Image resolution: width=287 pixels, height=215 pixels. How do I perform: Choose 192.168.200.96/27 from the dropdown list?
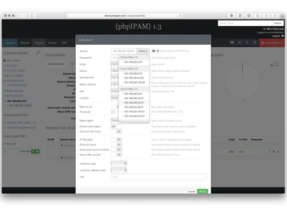(134, 107)
